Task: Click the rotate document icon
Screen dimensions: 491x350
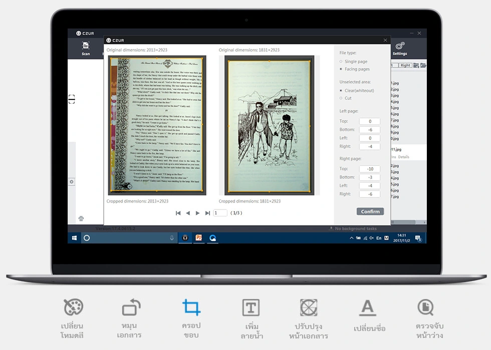Action: pyautogui.click(x=131, y=307)
